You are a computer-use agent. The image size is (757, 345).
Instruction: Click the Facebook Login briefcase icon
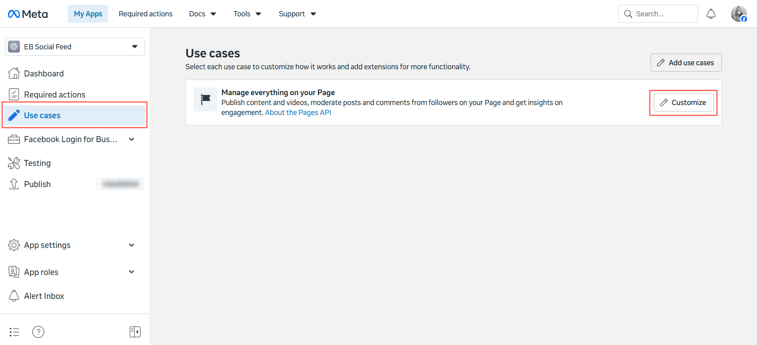click(x=14, y=139)
